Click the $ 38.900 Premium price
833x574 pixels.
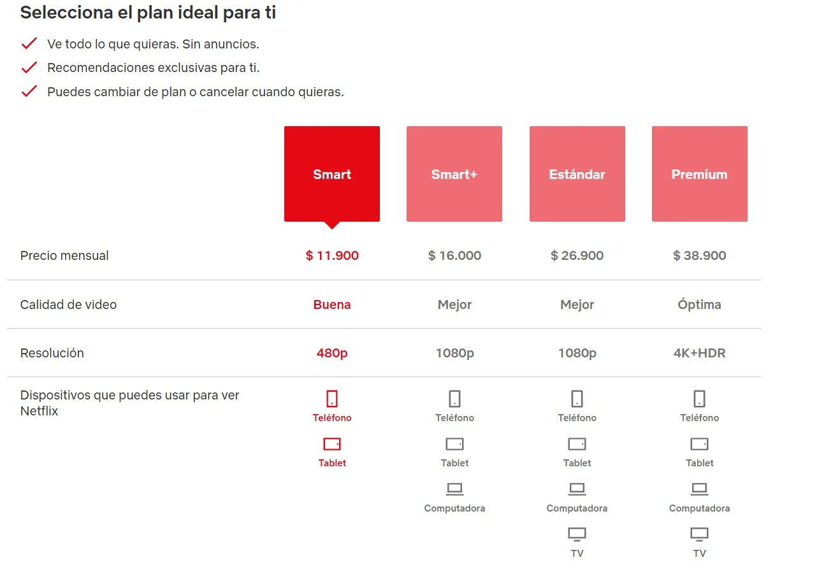click(699, 255)
